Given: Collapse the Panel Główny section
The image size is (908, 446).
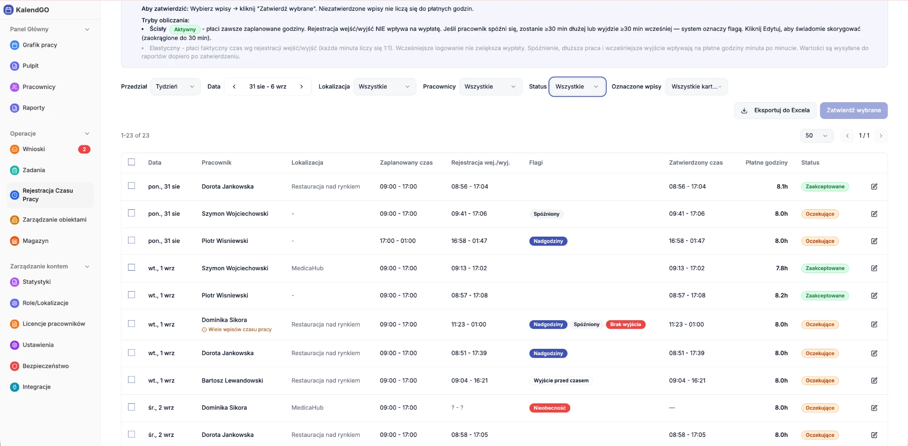Looking at the screenshot, I should click(x=87, y=30).
